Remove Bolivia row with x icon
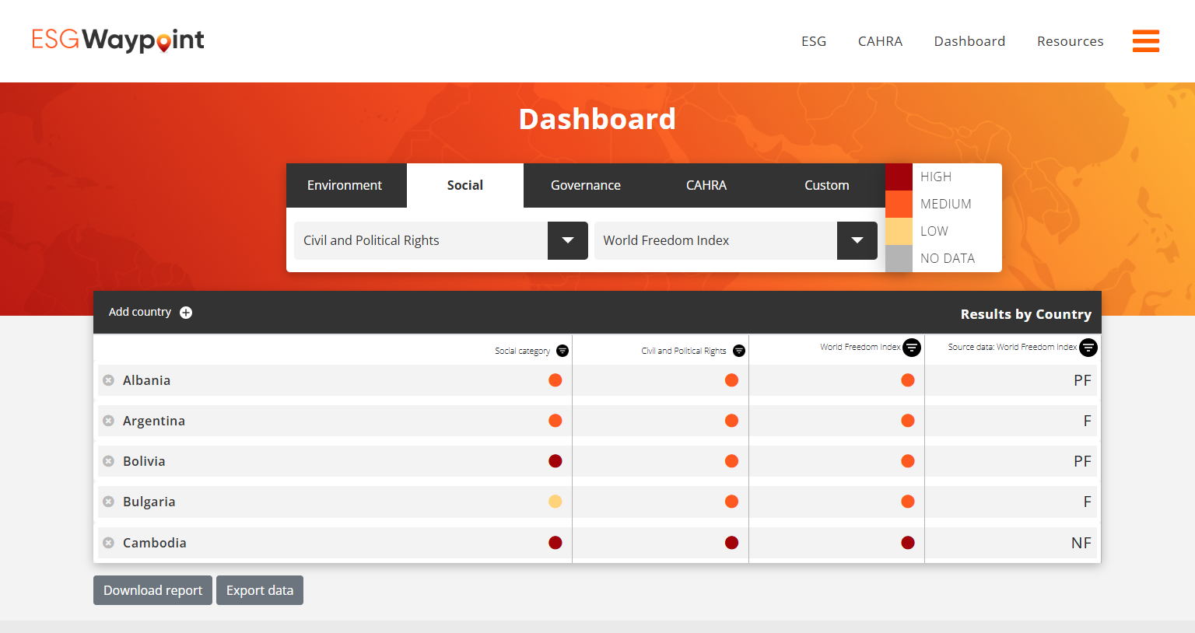This screenshot has height=633, width=1195. [109, 461]
